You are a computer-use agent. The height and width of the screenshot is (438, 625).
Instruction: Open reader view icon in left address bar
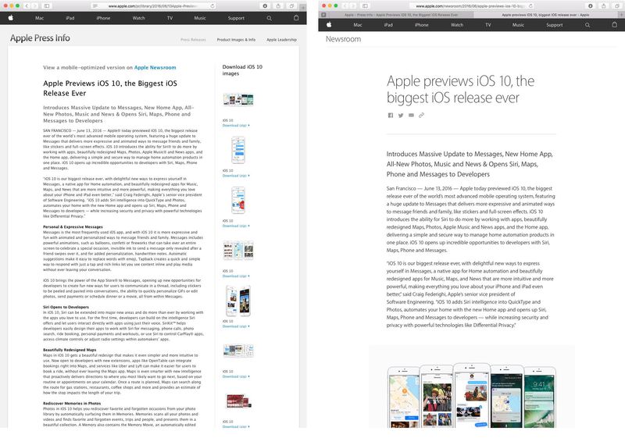[95, 6]
